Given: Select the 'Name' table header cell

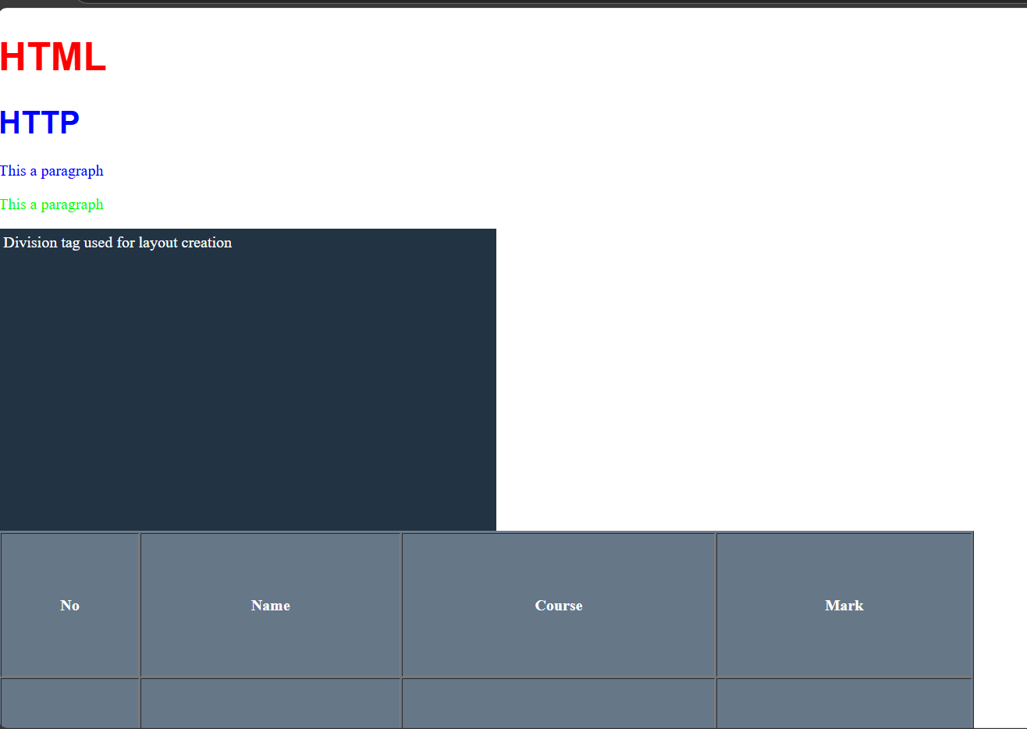Looking at the screenshot, I should [270, 605].
